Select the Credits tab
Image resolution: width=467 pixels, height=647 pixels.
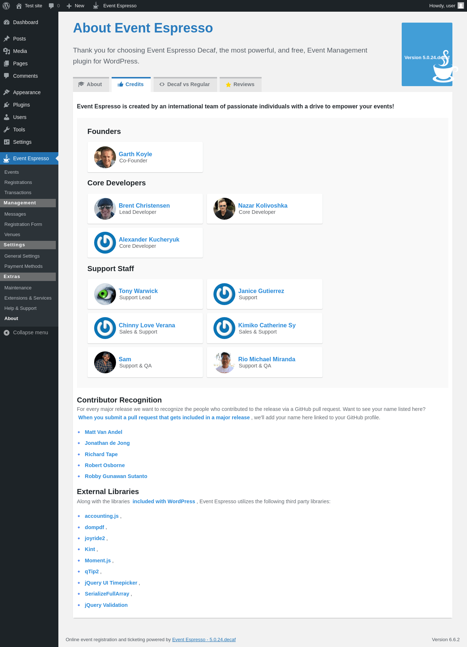click(131, 84)
